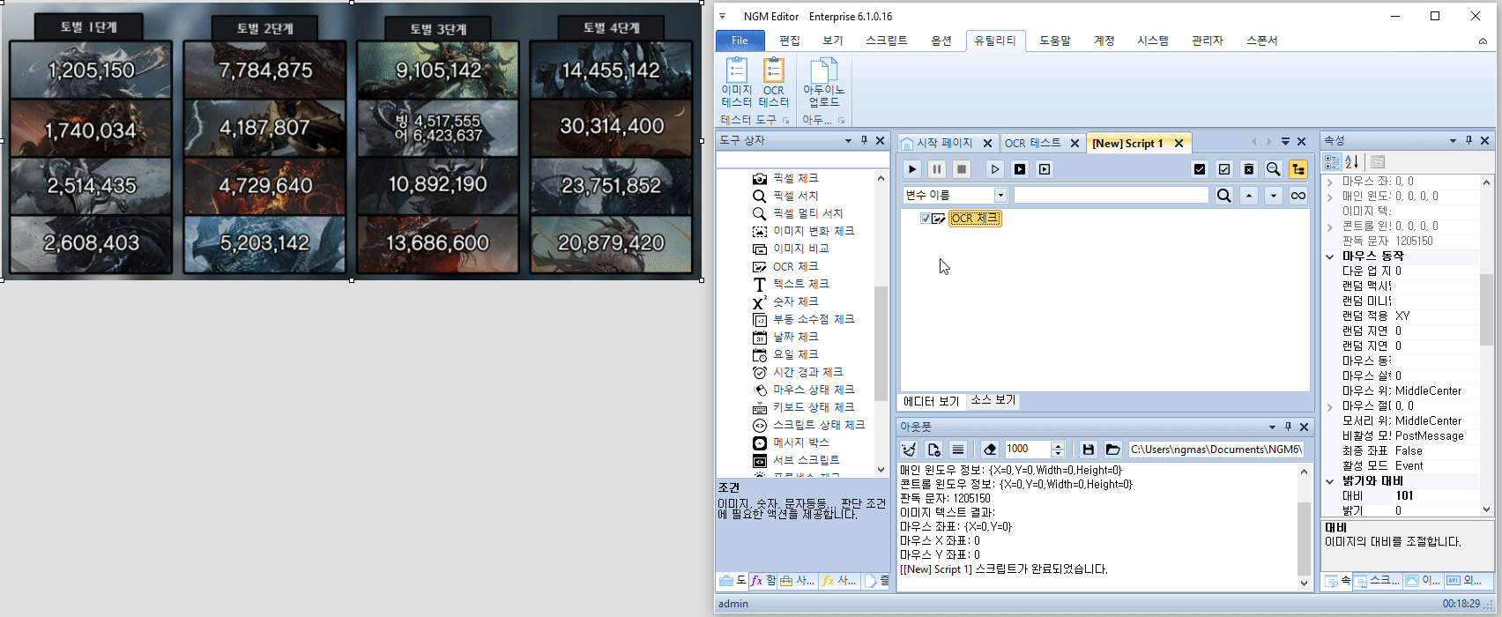This screenshot has height=617, width=1502.
Task: Jump to previous search result arrow
Action: point(1249,196)
